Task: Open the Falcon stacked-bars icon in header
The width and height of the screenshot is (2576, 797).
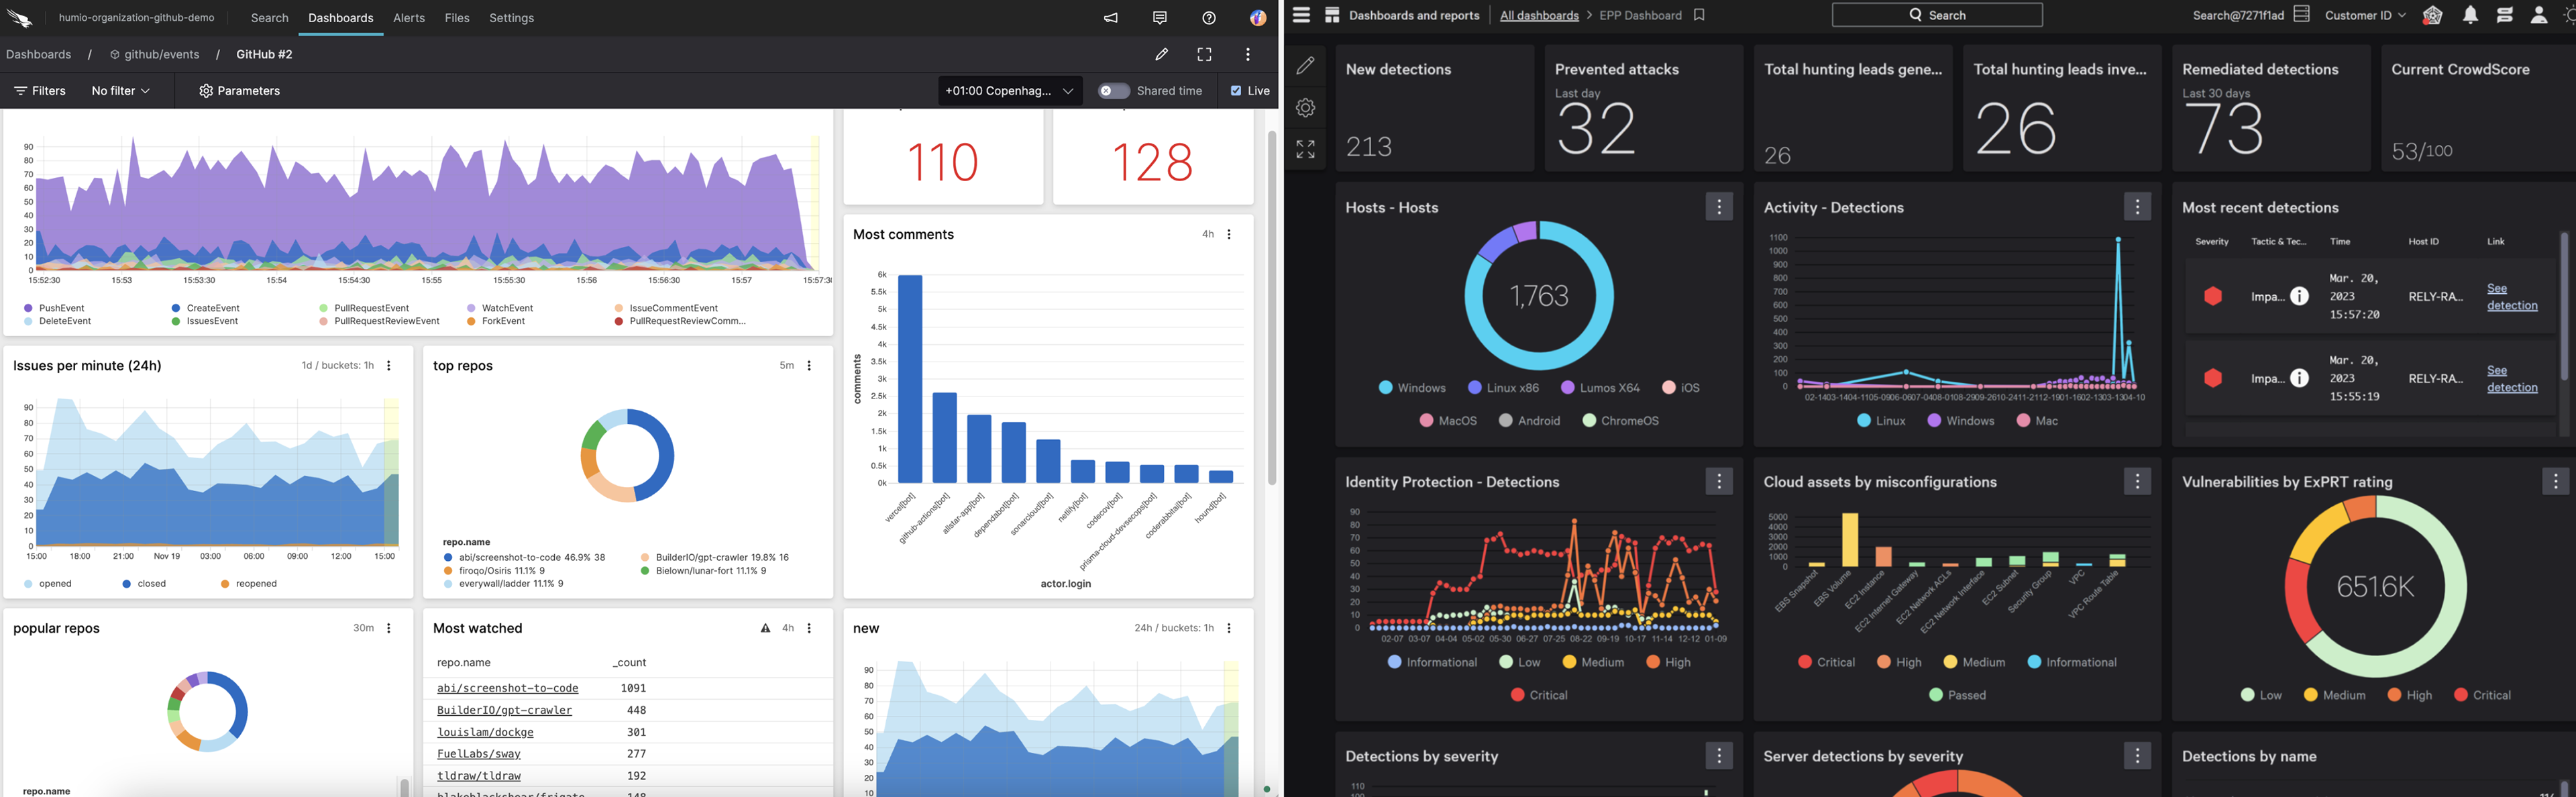Action: 2505,15
